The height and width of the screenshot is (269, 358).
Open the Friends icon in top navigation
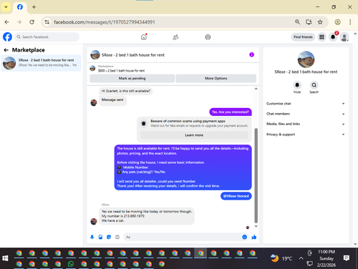pos(175,37)
